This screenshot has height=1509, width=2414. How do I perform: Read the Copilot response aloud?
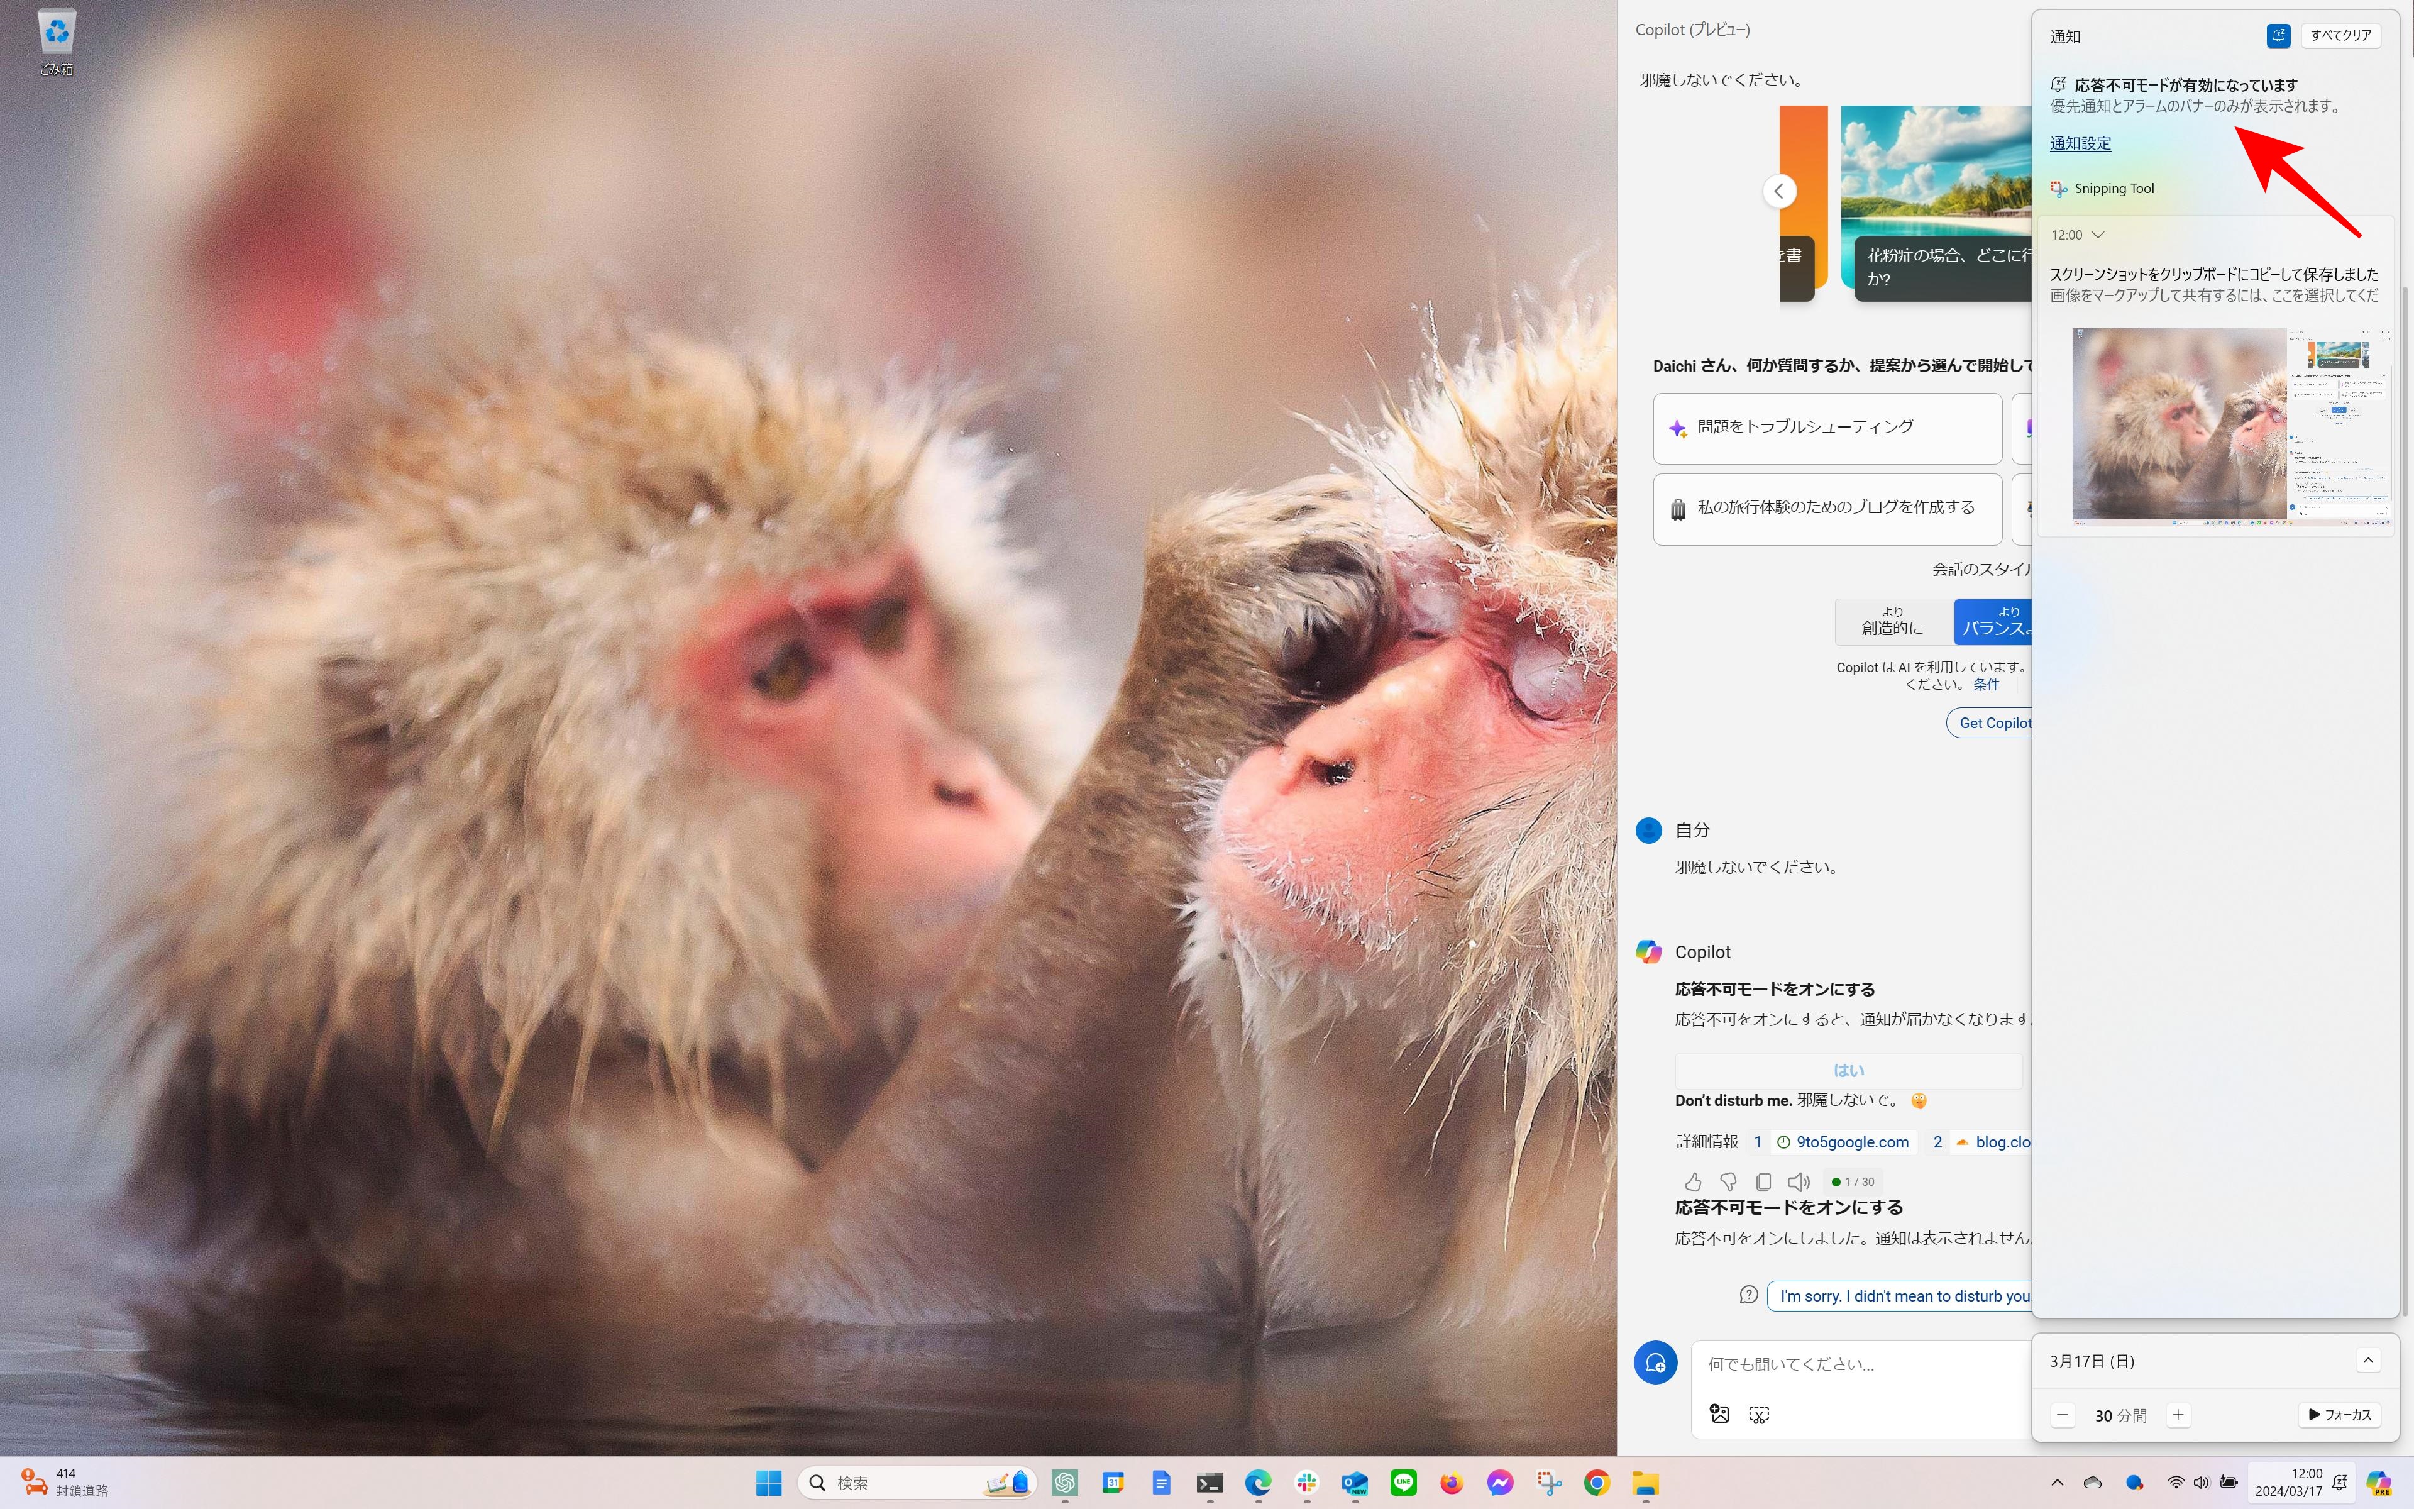(x=1799, y=1181)
